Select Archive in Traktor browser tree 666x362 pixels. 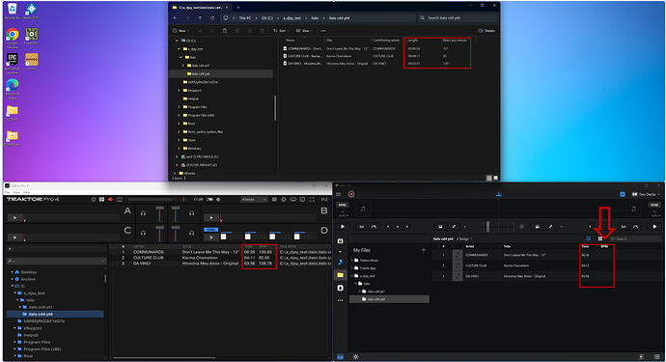click(x=28, y=279)
